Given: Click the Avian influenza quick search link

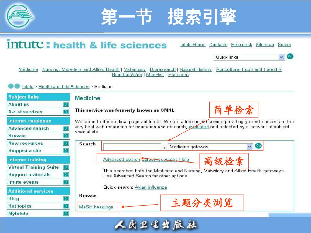Looking at the screenshot, I should tap(151, 187).
